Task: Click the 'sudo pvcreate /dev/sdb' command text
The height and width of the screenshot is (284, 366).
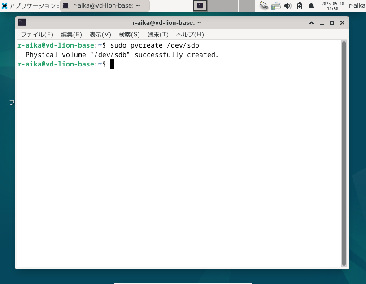Action: pos(155,45)
